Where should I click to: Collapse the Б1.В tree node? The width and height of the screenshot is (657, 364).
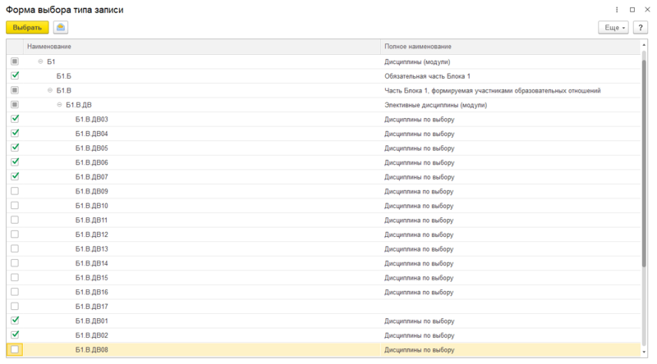pos(50,90)
